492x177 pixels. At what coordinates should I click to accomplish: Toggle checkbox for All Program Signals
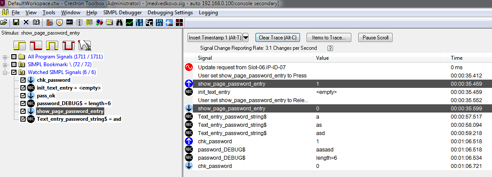point(14,57)
